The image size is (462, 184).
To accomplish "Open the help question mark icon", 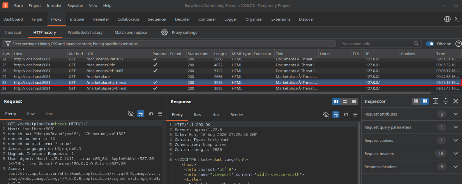I will point(458,44).
